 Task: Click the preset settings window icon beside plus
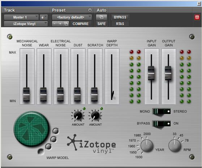tap(66, 24)
